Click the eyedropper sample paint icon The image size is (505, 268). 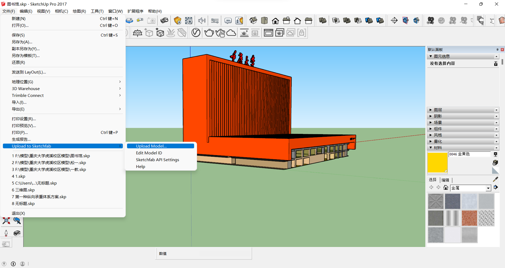(x=495, y=180)
